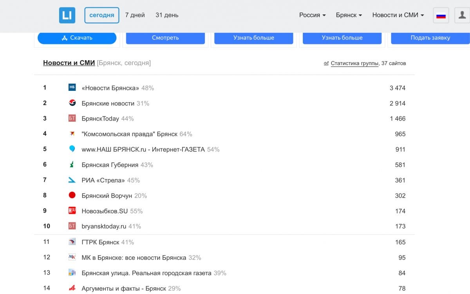This screenshot has width=470, height=294.
Task: Click the Узнать больше button next to Подать заявку
Action: click(342, 38)
